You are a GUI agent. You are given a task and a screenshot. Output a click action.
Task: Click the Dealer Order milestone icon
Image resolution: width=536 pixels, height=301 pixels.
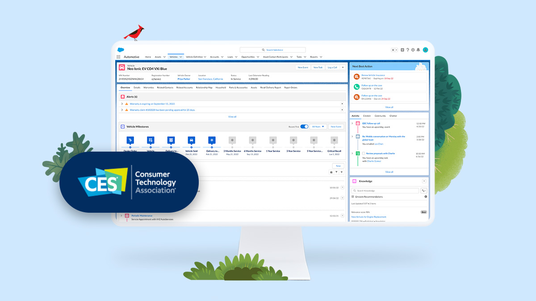click(x=130, y=140)
